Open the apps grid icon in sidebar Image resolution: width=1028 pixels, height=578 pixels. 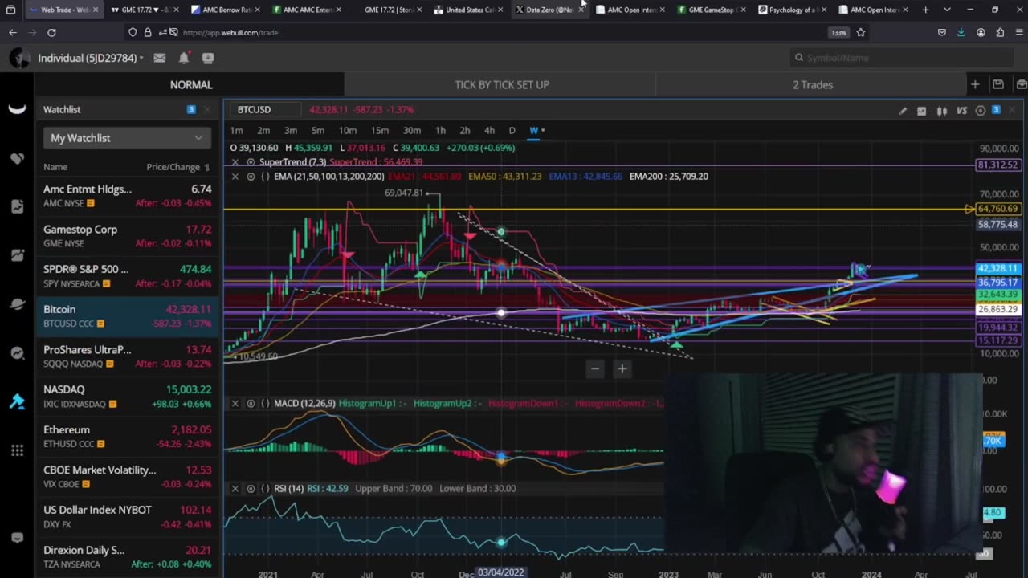click(x=17, y=450)
